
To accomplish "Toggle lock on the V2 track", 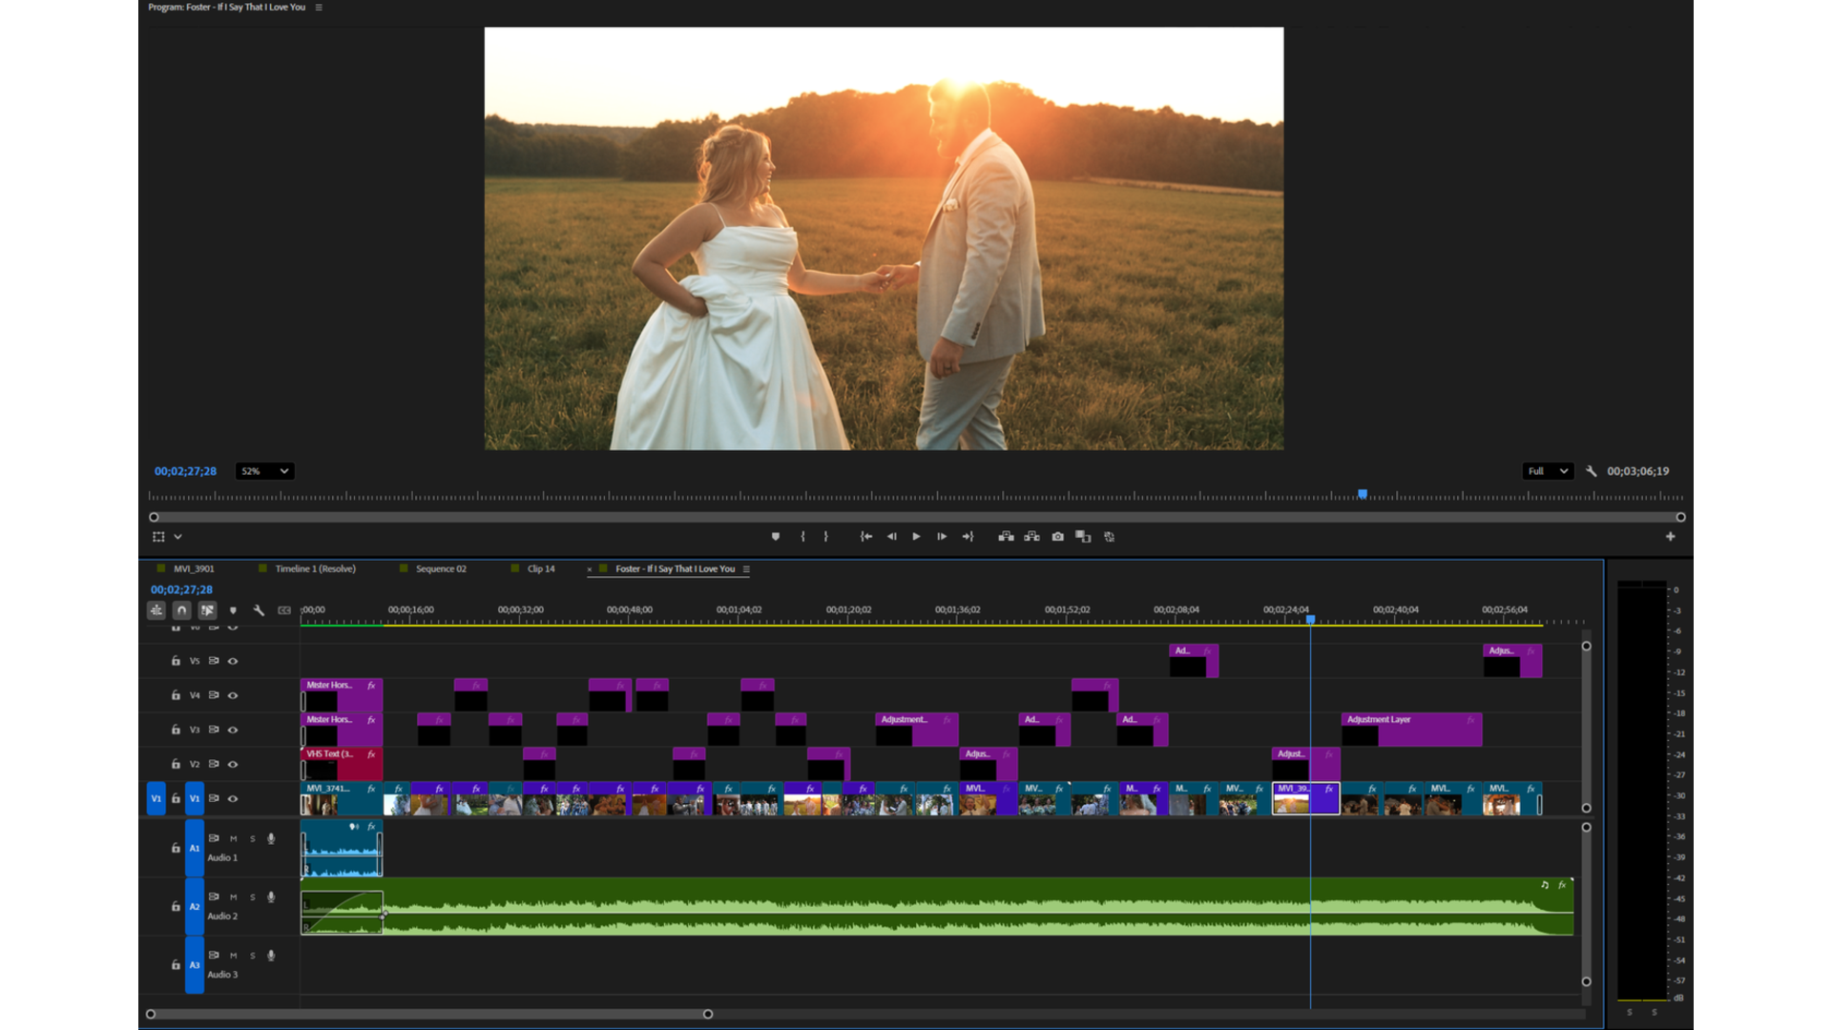I will pyautogui.click(x=176, y=764).
